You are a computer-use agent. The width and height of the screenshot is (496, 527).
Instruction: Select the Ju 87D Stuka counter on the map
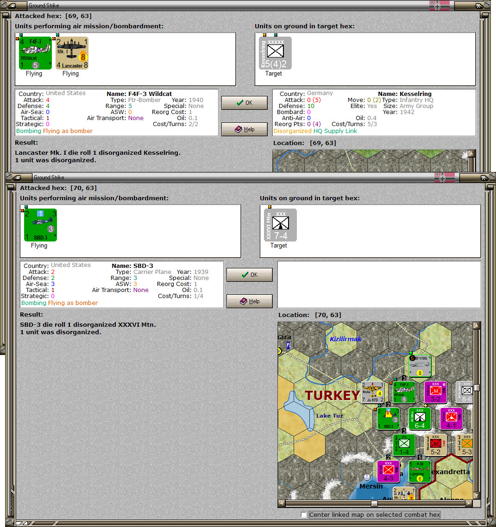tap(372, 392)
